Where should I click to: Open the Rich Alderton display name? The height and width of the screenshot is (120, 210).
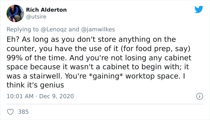(x=46, y=10)
